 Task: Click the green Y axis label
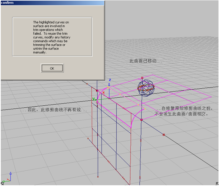tap(94, 99)
